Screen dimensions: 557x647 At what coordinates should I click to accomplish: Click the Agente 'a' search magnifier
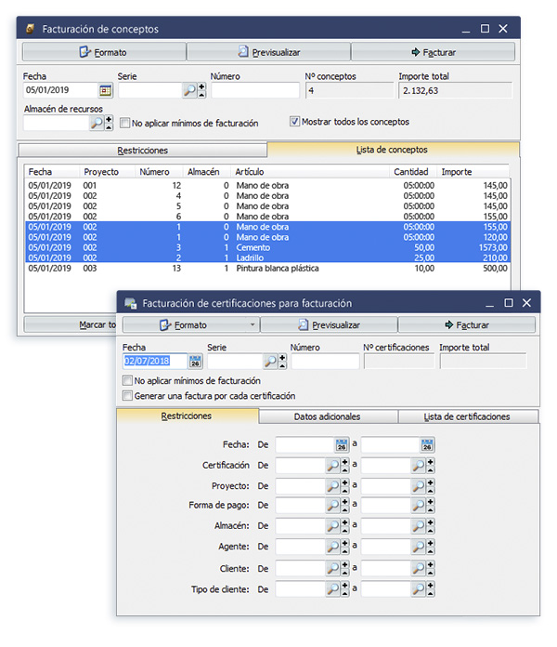(x=419, y=548)
